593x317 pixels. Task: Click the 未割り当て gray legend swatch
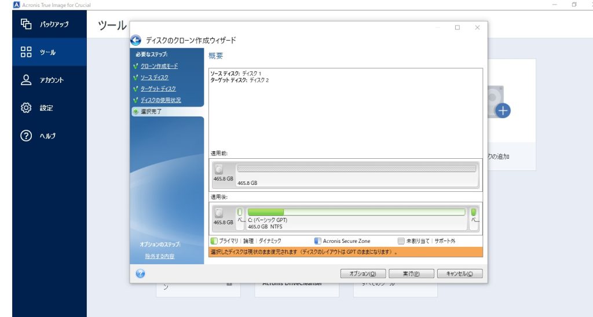click(401, 241)
